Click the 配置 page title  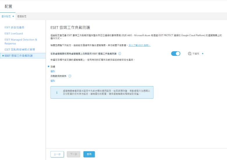tap(8, 6)
